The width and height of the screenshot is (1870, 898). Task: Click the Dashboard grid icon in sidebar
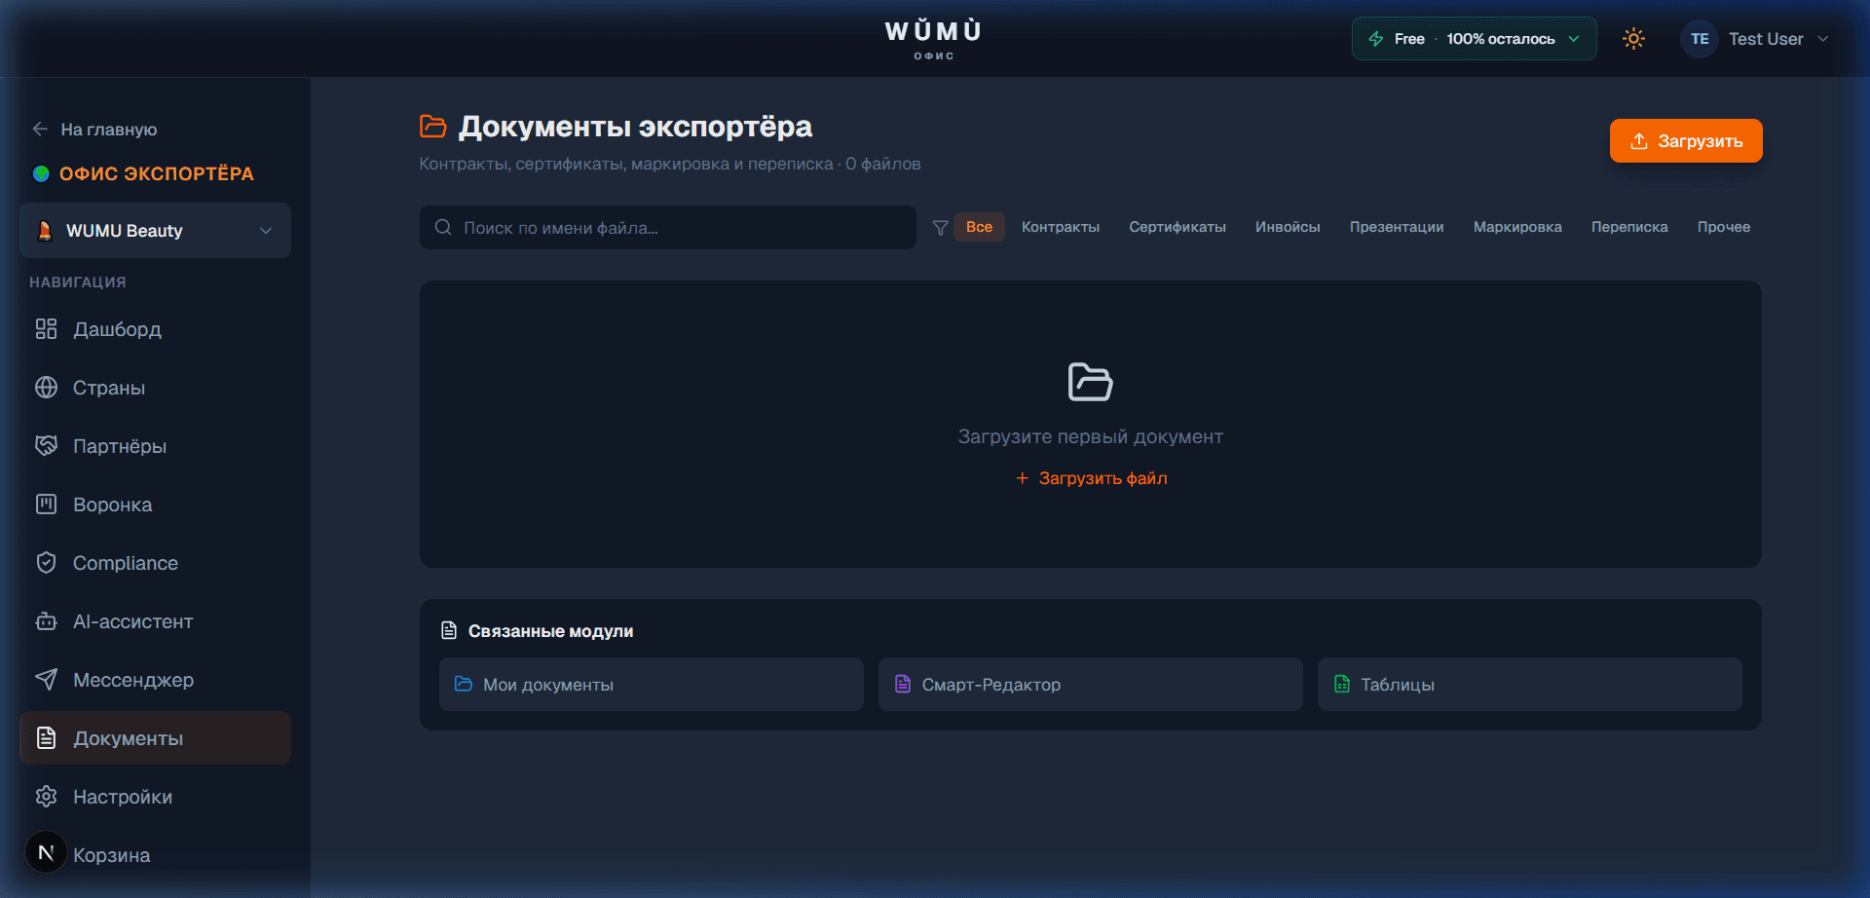tap(46, 329)
